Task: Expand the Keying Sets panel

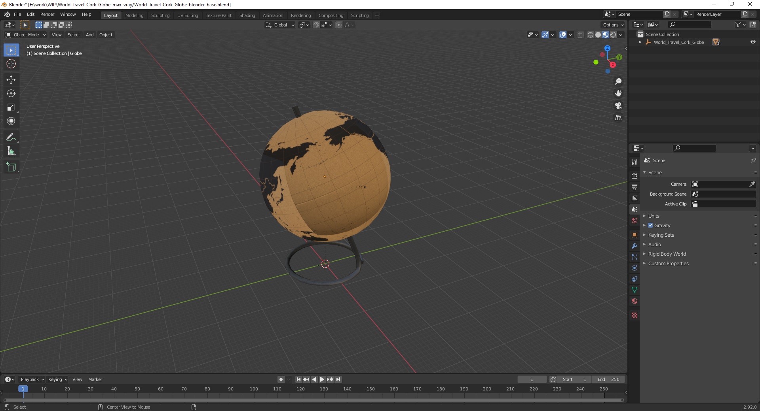Action: pyautogui.click(x=661, y=235)
